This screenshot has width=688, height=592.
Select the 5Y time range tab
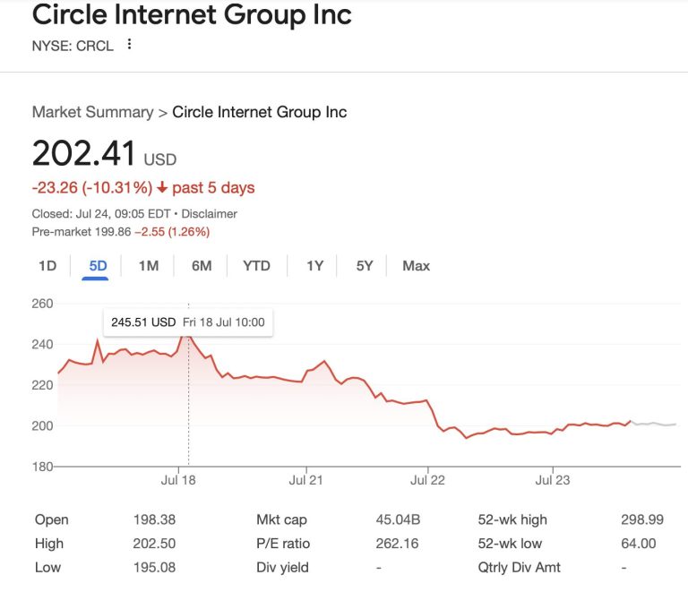tap(365, 265)
